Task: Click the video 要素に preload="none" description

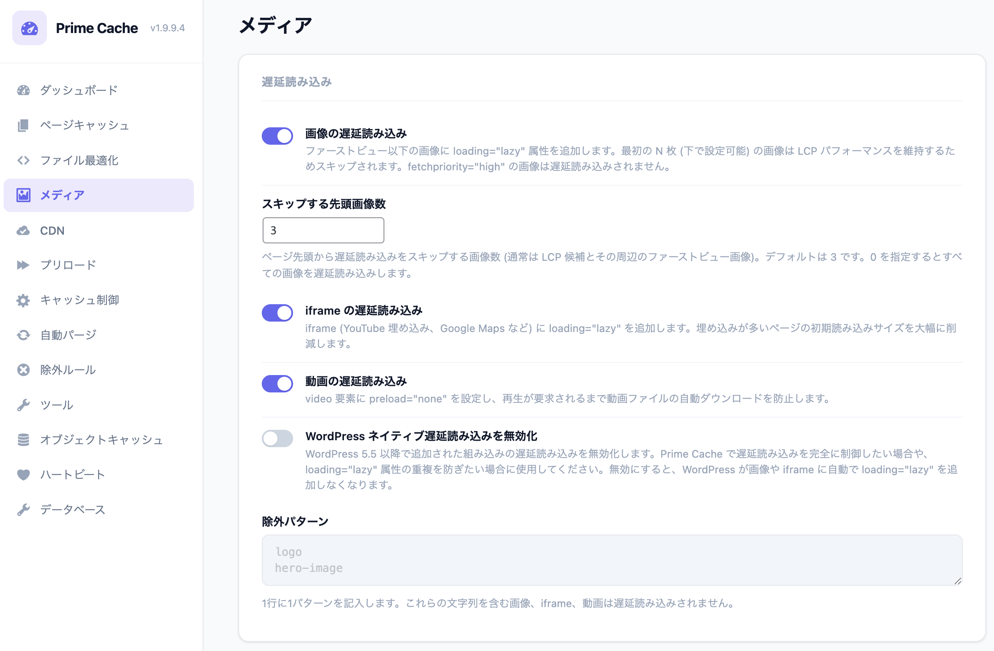Action: [x=569, y=399]
